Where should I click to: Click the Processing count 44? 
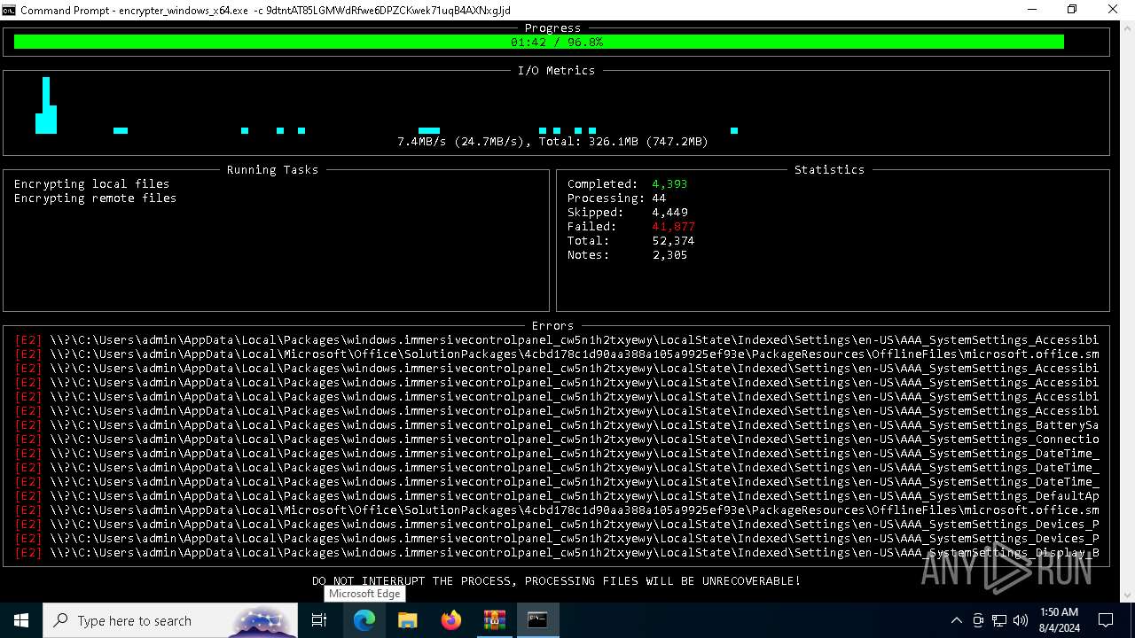pyautogui.click(x=659, y=198)
